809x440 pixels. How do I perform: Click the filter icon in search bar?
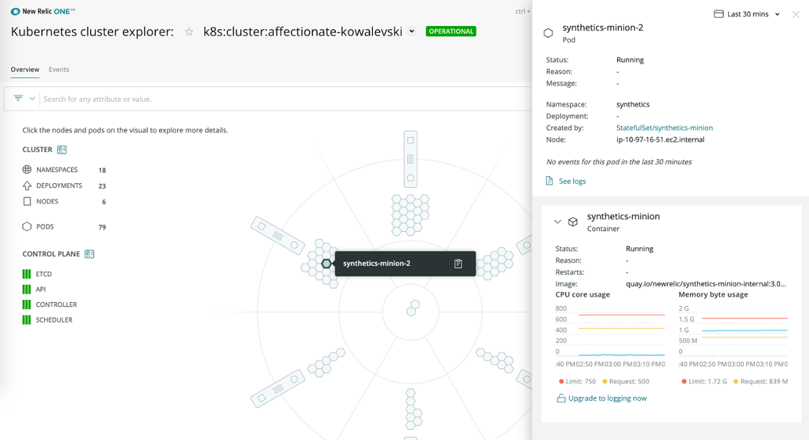(18, 98)
